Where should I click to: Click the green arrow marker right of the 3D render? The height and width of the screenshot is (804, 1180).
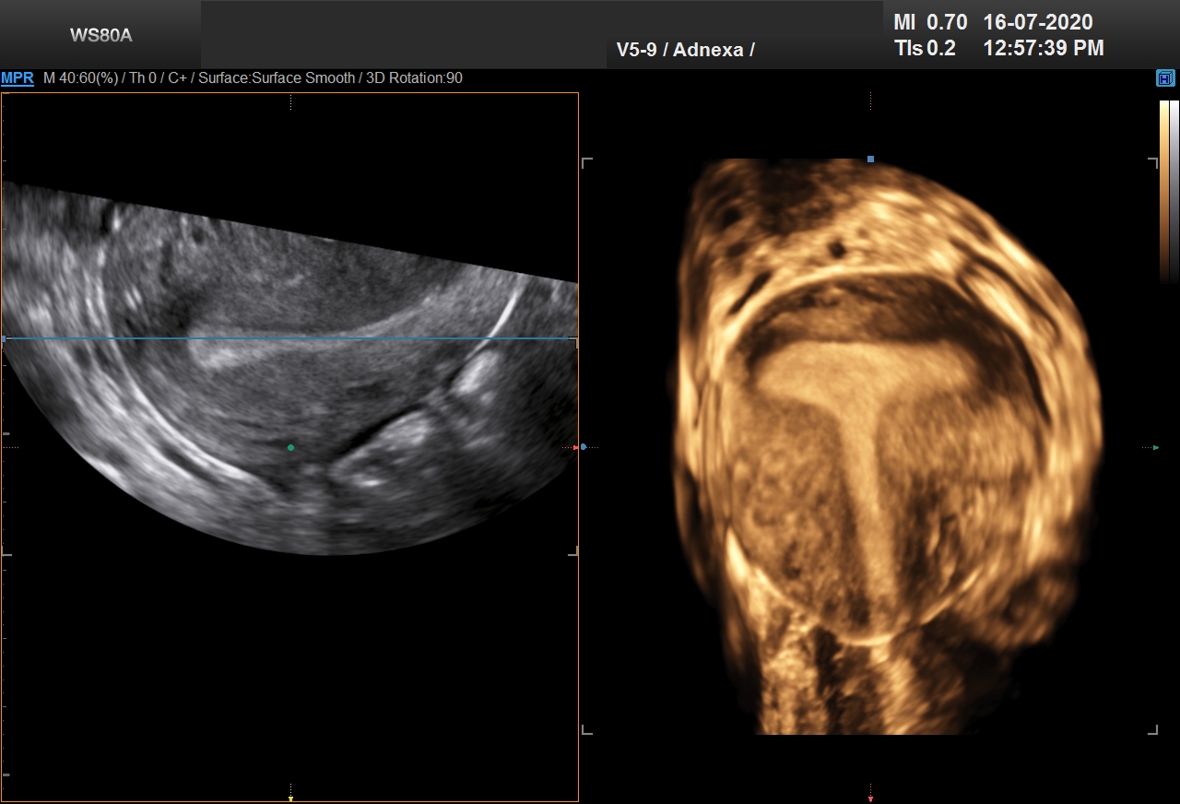click(1156, 447)
